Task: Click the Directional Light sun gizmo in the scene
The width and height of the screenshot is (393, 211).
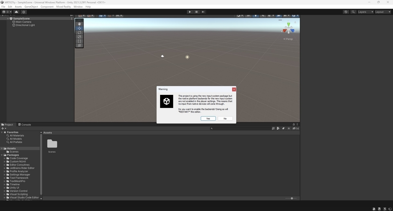Action: pos(187,57)
